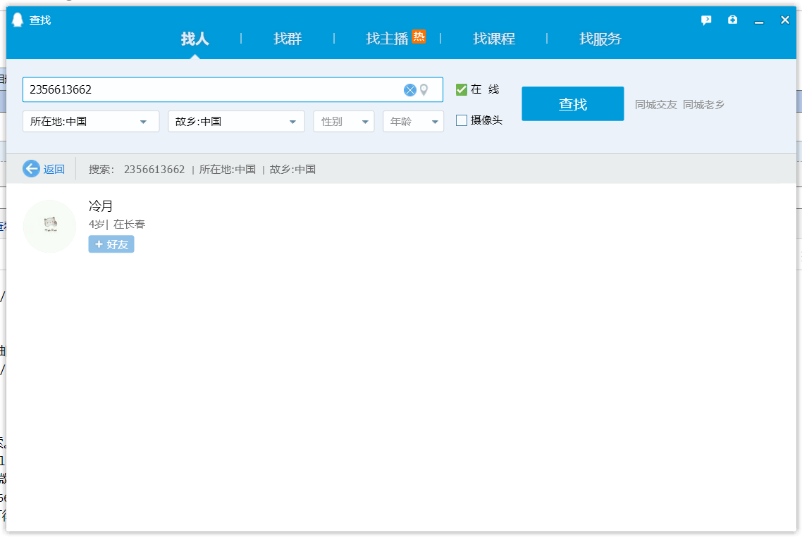Click the 所在地:中国 breadcrumb filter text
The height and width of the screenshot is (537, 802).
[227, 169]
